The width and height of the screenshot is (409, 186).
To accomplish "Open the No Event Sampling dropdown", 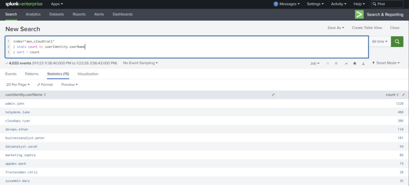I will (x=140, y=63).
